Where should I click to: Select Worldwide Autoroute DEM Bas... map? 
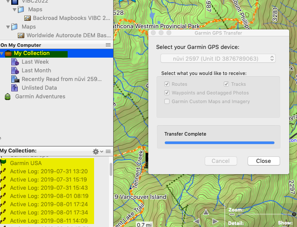pyautogui.click(x=69, y=35)
